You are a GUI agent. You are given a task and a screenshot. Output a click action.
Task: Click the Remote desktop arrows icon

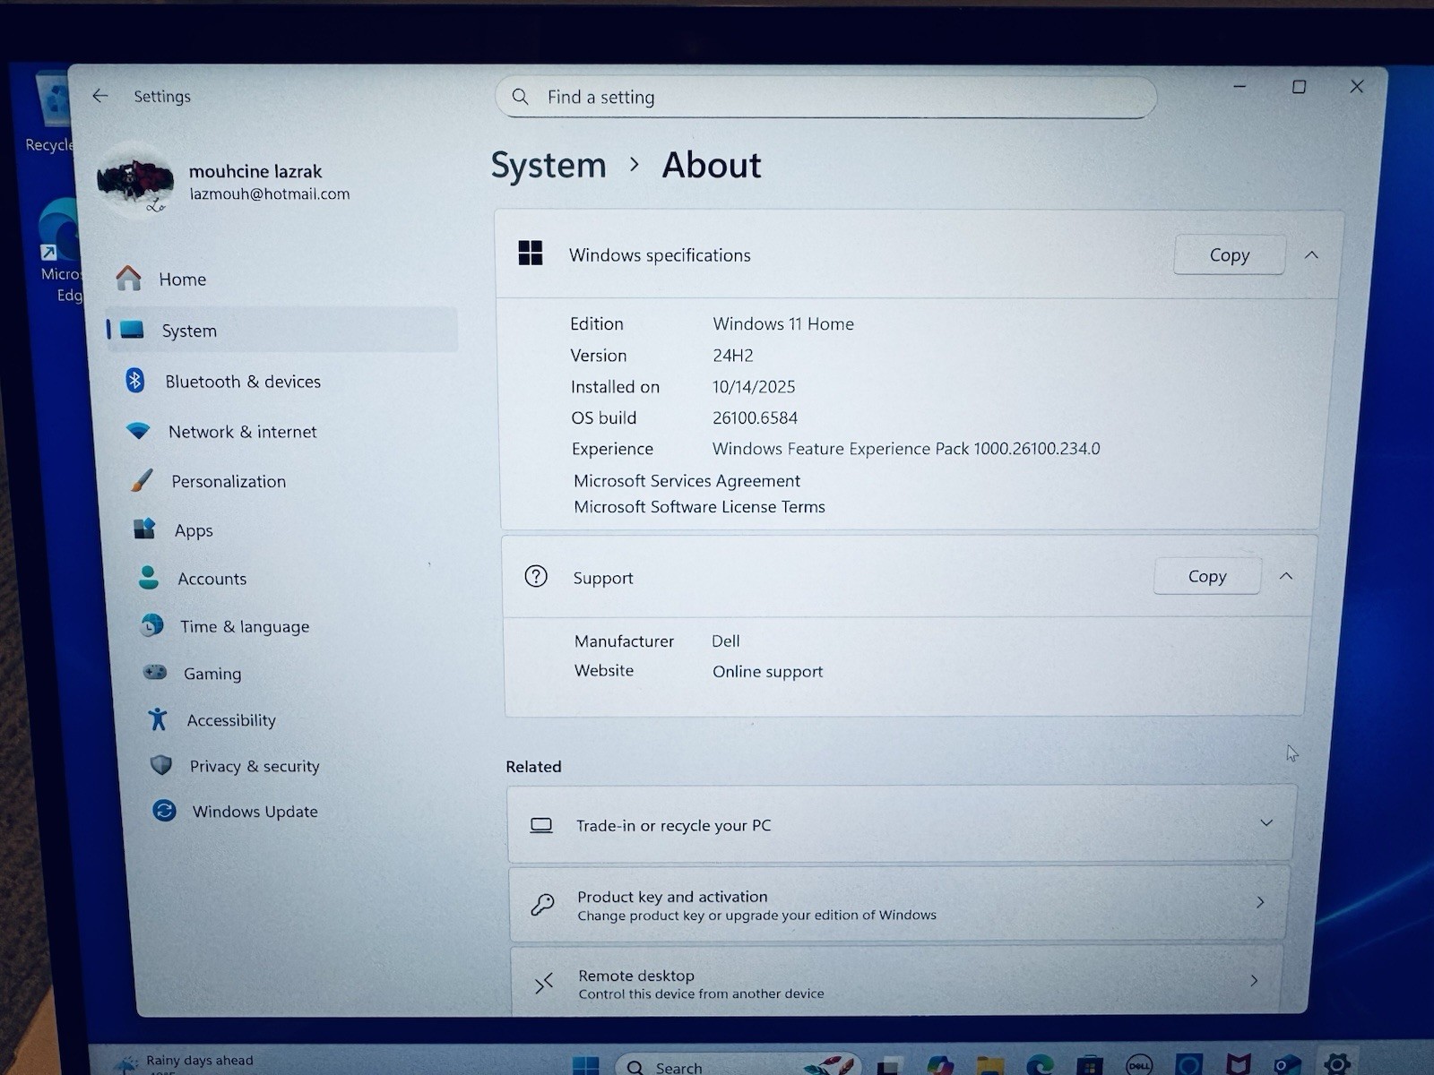(x=544, y=984)
